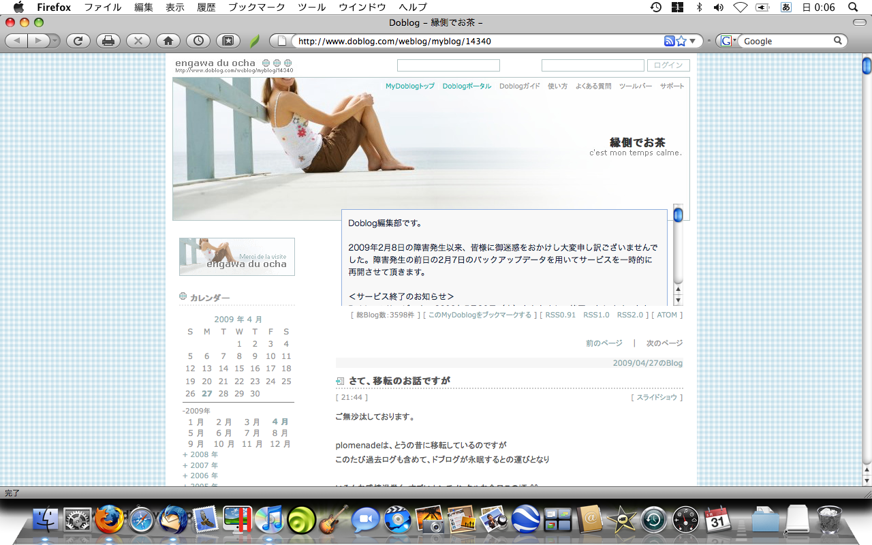The height and width of the screenshot is (545, 872).
Task: Click the Print toolbar button
Action: [108, 41]
